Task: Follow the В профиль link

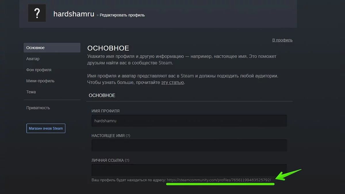Action: [282, 40]
